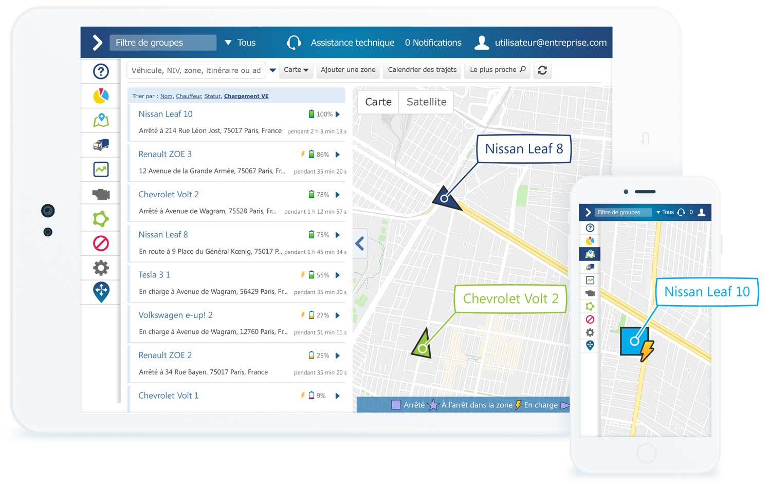This screenshot has width=769, height=488.
Task: Expand the Volkswagen e-up! 2 row arrow
Action: coord(338,315)
